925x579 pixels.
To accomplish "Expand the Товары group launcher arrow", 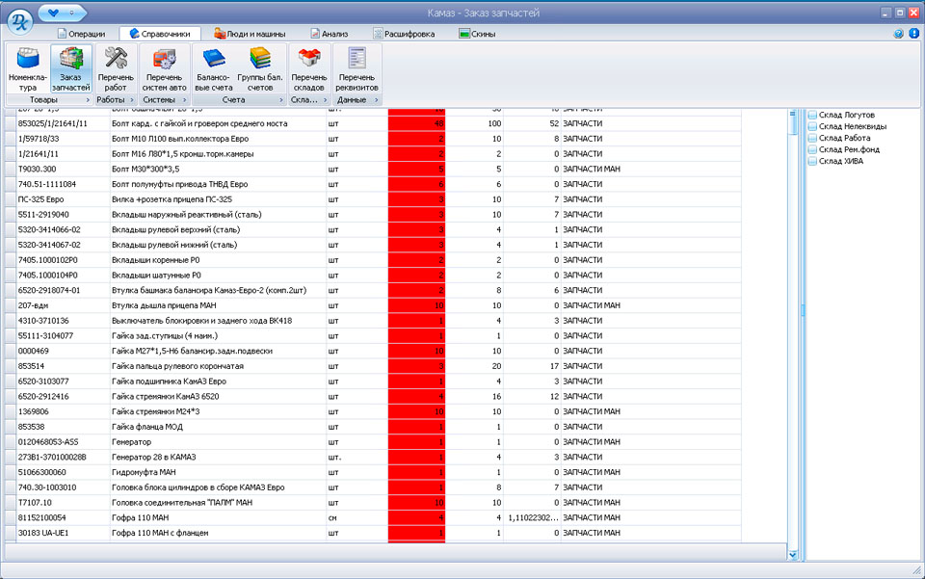I will pos(88,100).
